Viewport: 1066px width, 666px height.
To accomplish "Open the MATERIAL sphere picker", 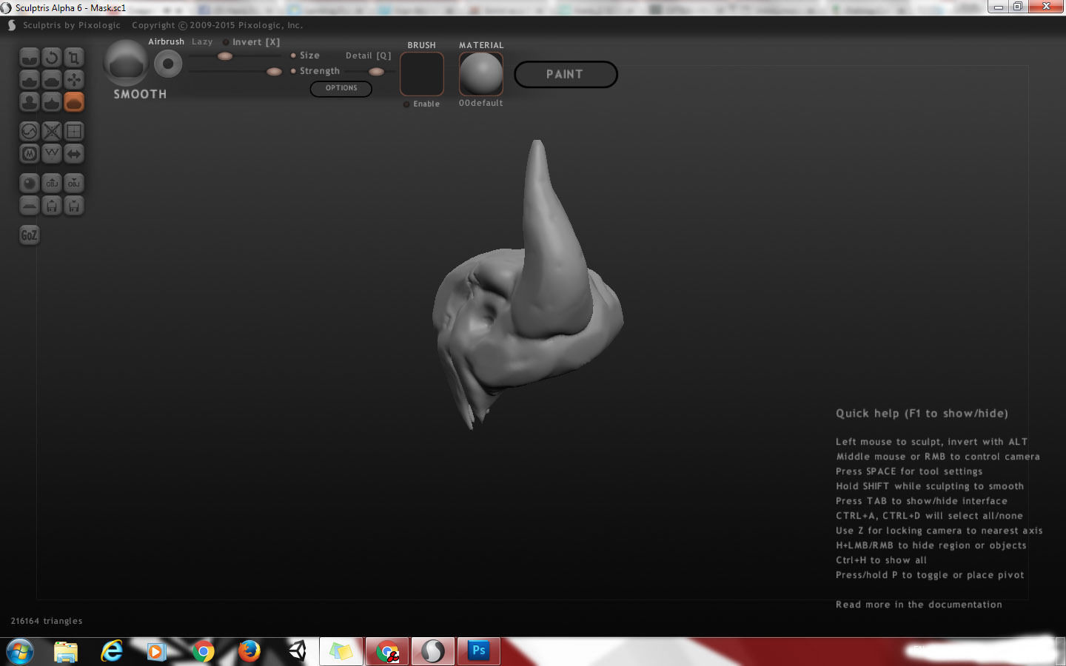I will (481, 74).
